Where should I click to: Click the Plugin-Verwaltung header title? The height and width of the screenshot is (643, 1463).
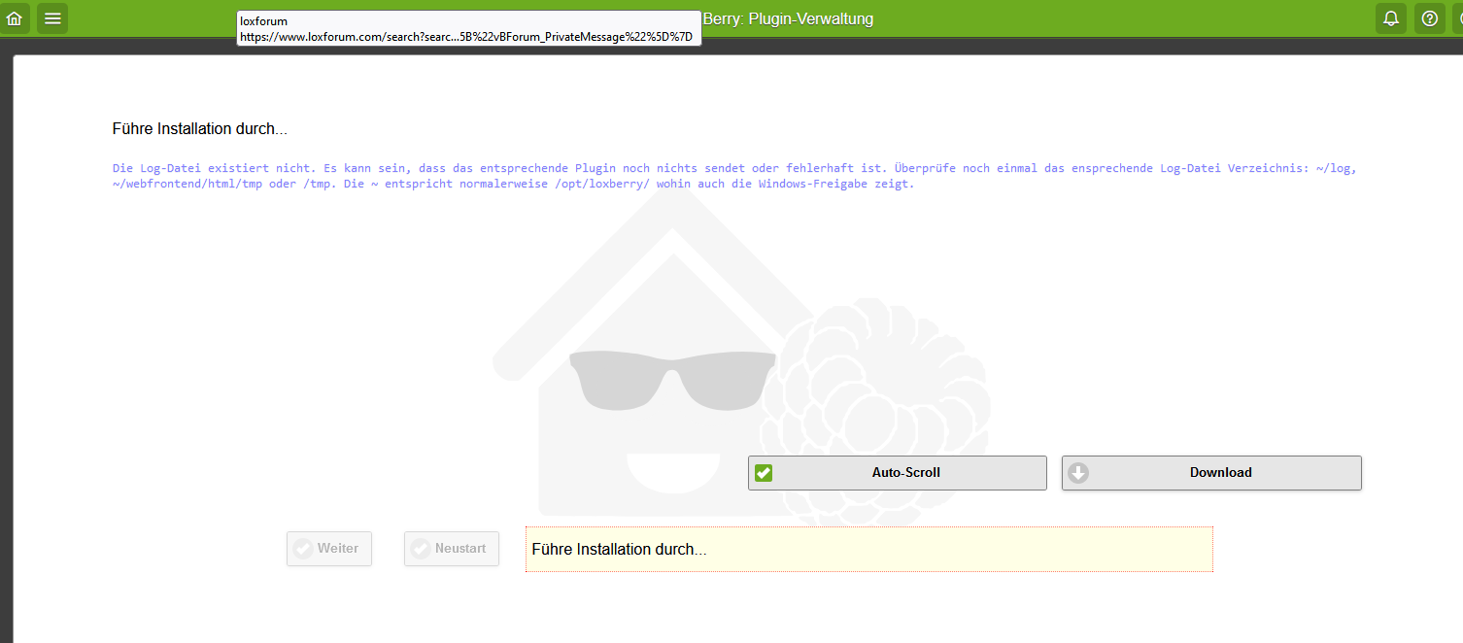[x=788, y=18]
